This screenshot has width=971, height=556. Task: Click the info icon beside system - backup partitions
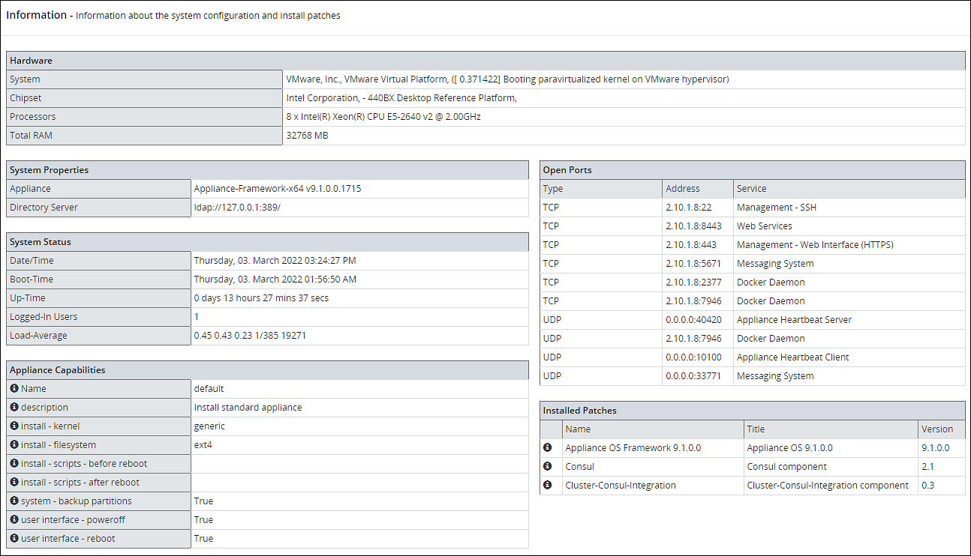click(14, 501)
